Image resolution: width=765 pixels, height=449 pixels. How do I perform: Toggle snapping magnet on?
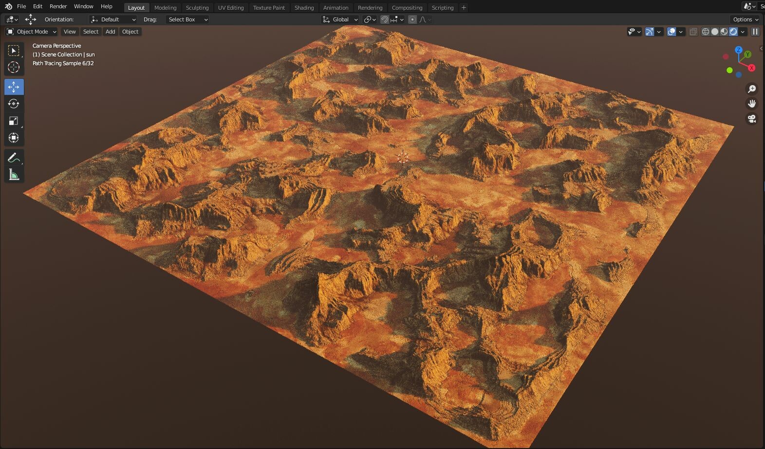(x=385, y=19)
